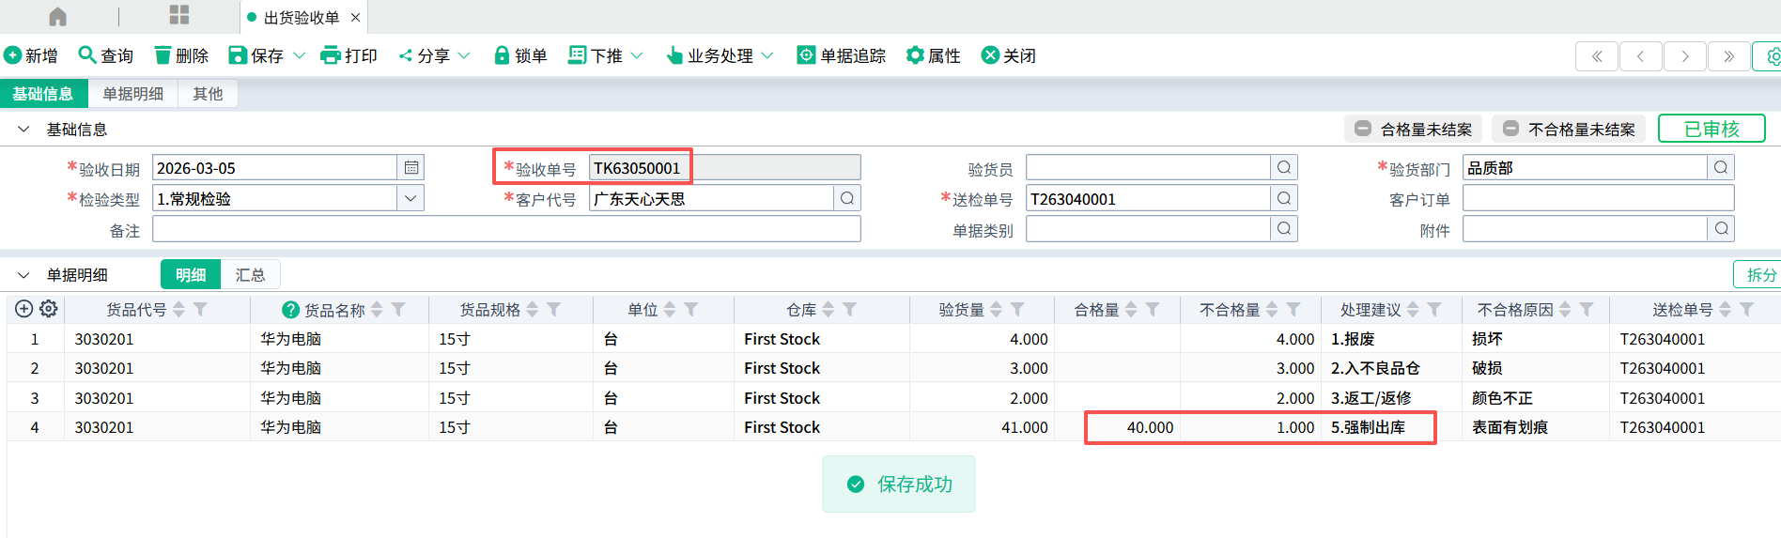Image resolution: width=1781 pixels, height=538 pixels.
Task: Click into the 备注 input field
Action: click(506, 229)
